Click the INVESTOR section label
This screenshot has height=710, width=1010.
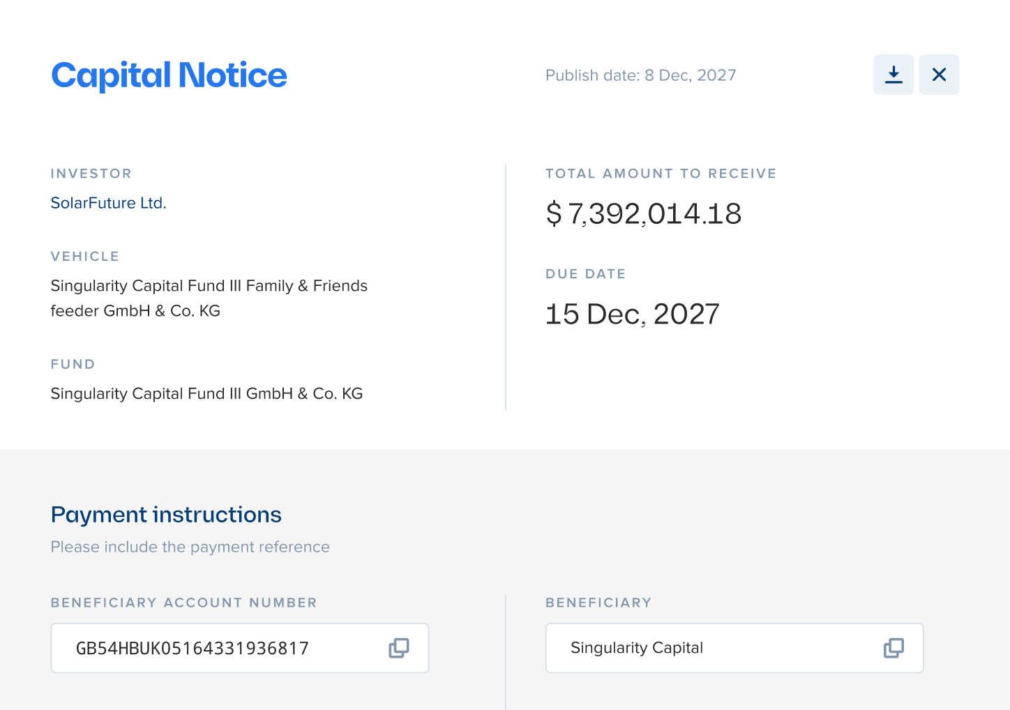coord(91,173)
